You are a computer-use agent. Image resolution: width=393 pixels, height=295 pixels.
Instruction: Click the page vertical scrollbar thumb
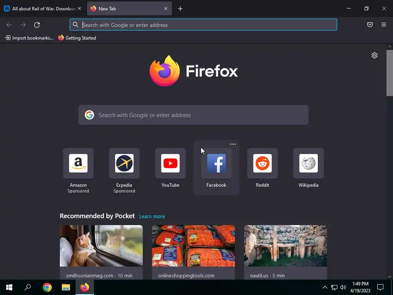[390, 73]
